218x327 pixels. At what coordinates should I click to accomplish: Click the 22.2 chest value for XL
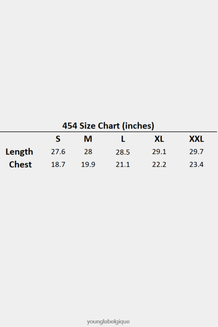point(159,165)
